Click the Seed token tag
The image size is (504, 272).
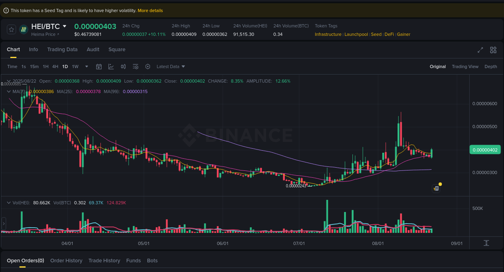[376, 34]
